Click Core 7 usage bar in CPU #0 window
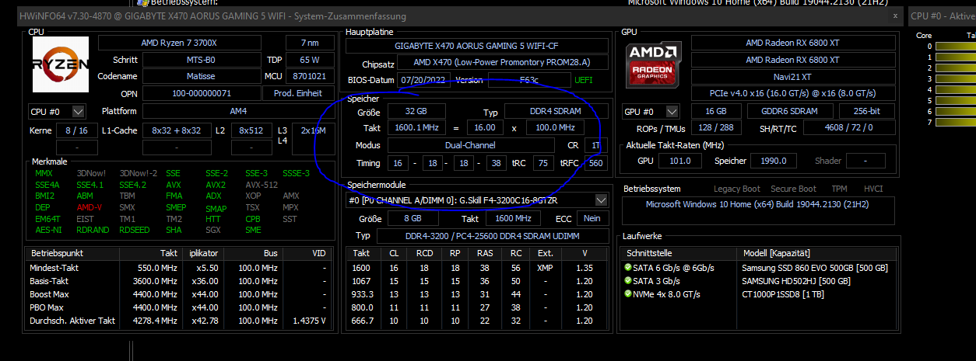Image resolution: width=976 pixels, height=361 pixels. (956, 123)
